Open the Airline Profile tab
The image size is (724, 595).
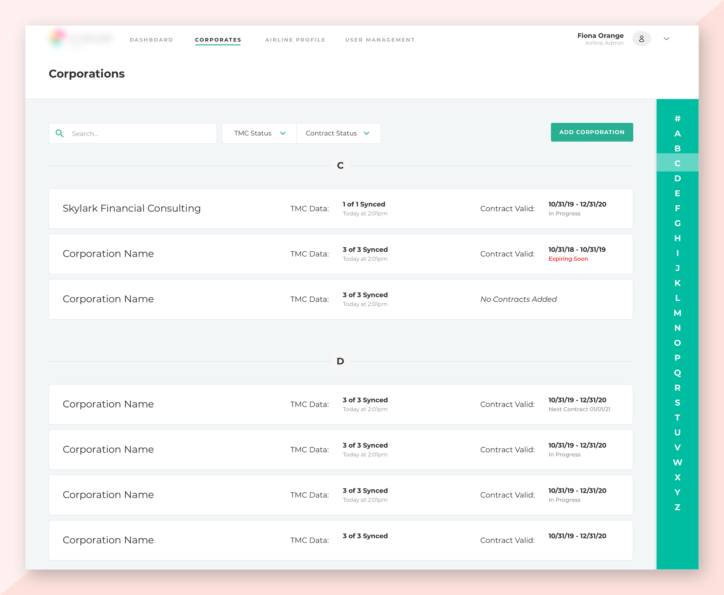coord(295,40)
